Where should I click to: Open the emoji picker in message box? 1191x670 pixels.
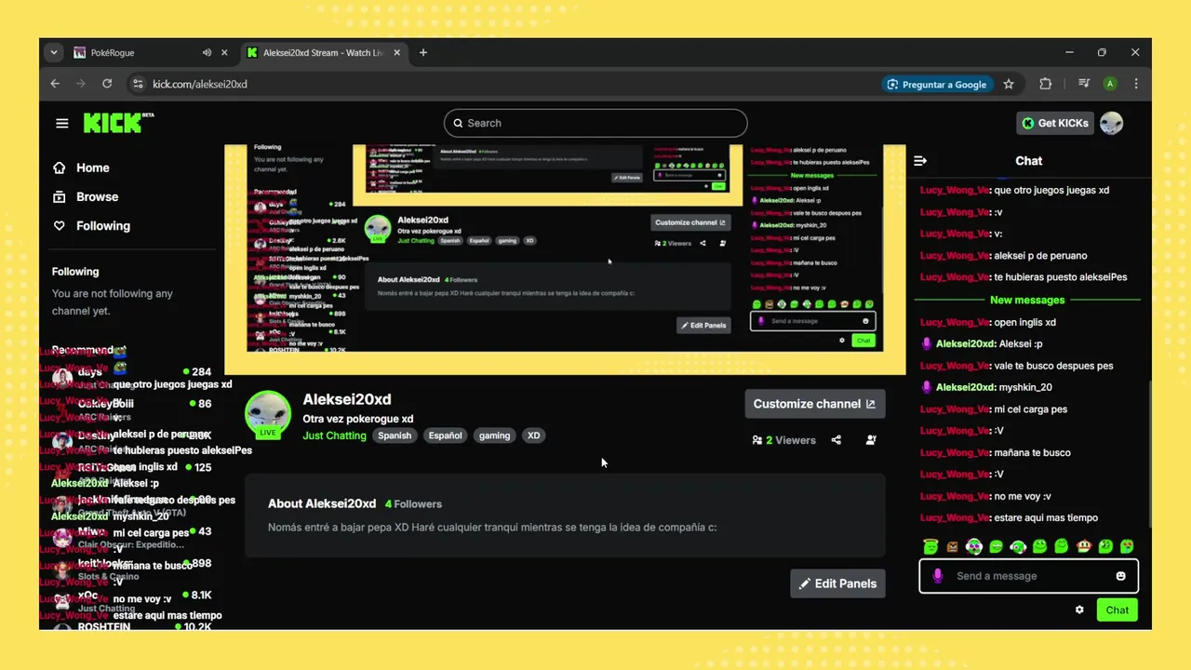(1120, 576)
